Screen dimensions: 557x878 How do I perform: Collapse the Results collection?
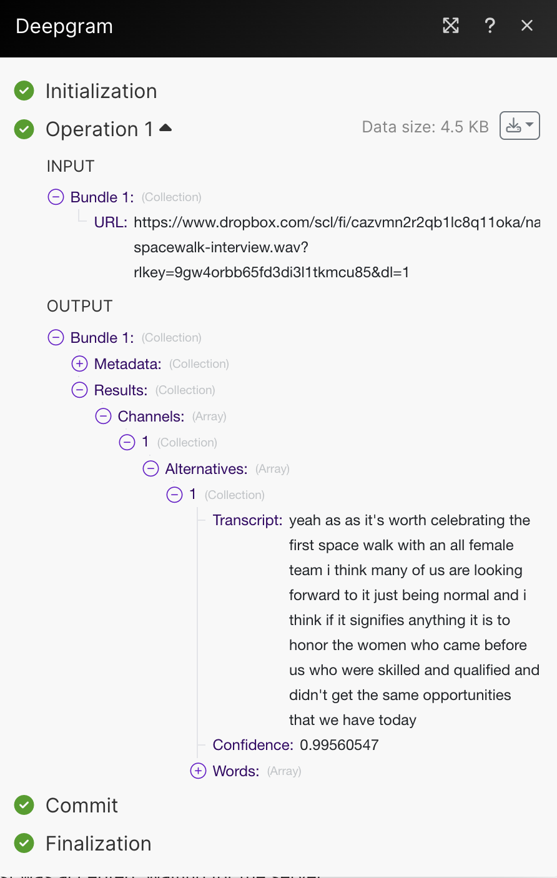pos(79,390)
